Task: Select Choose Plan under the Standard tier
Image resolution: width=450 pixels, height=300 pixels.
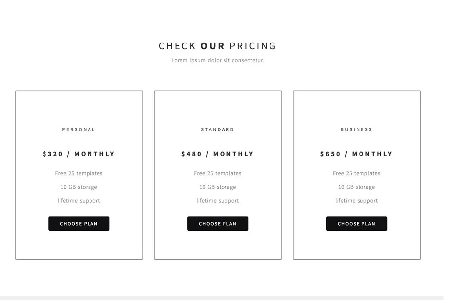Action: click(218, 224)
